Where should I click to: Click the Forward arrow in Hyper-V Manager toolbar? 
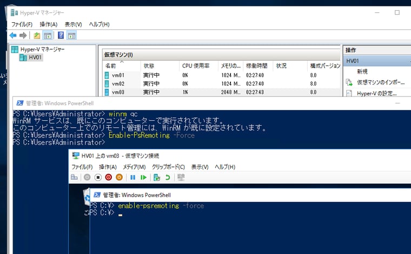coord(23,35)
